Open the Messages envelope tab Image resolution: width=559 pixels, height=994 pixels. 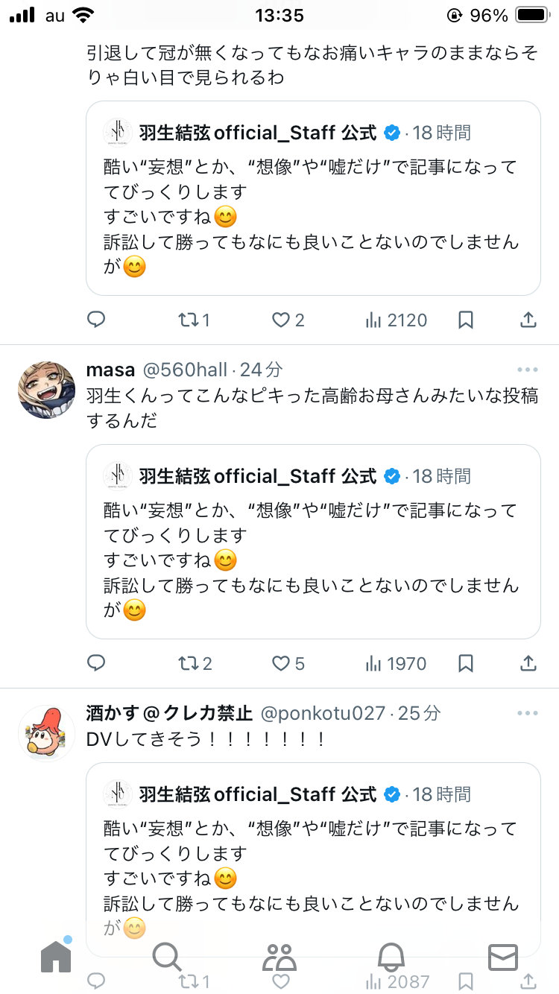click(503, 955)
